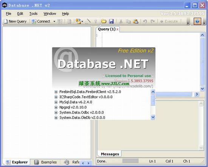This screenshot has width=208, height=167.
Task: Click Licensed to Personal use text
Action: tap(128, 76)
